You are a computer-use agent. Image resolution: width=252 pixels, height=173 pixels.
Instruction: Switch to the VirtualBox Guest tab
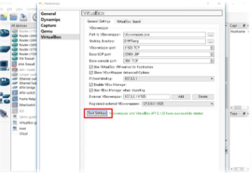click(x=129, y=21)
